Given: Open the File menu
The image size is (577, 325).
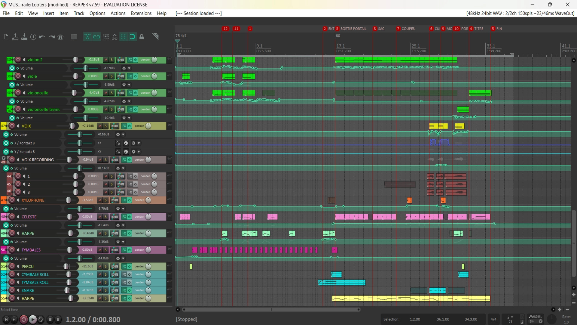Looking at the screenshot, I should click(6, 13).
